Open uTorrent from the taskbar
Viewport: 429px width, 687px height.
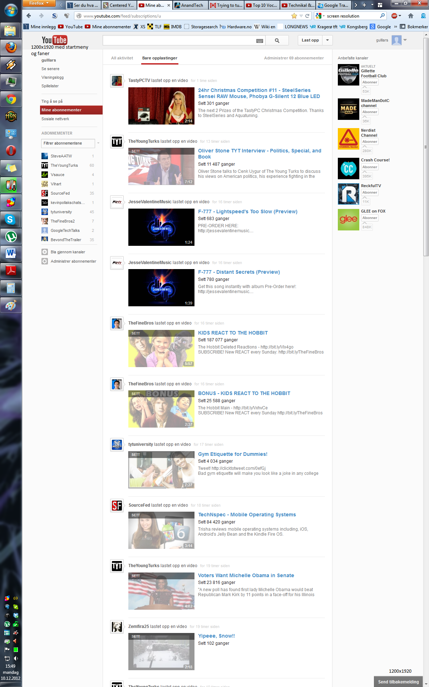point(11,237)
